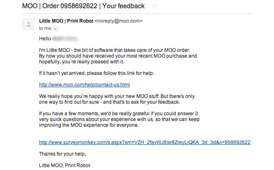This screenshot has height=170, width=274.
Task: Open the SurveyMonkey feedback survey link
Action: [145, 142]
